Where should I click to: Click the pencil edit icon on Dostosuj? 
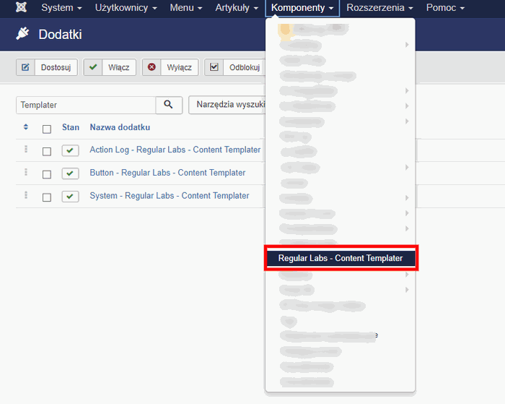tap(25, 67)
